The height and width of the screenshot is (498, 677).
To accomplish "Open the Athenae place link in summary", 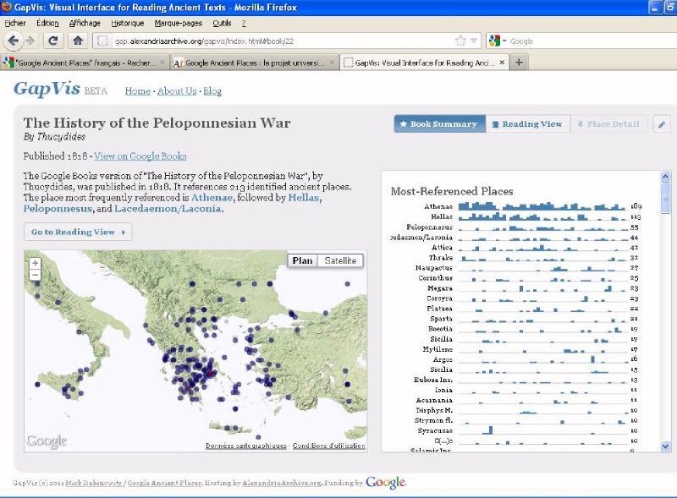I will pos(212,198).
